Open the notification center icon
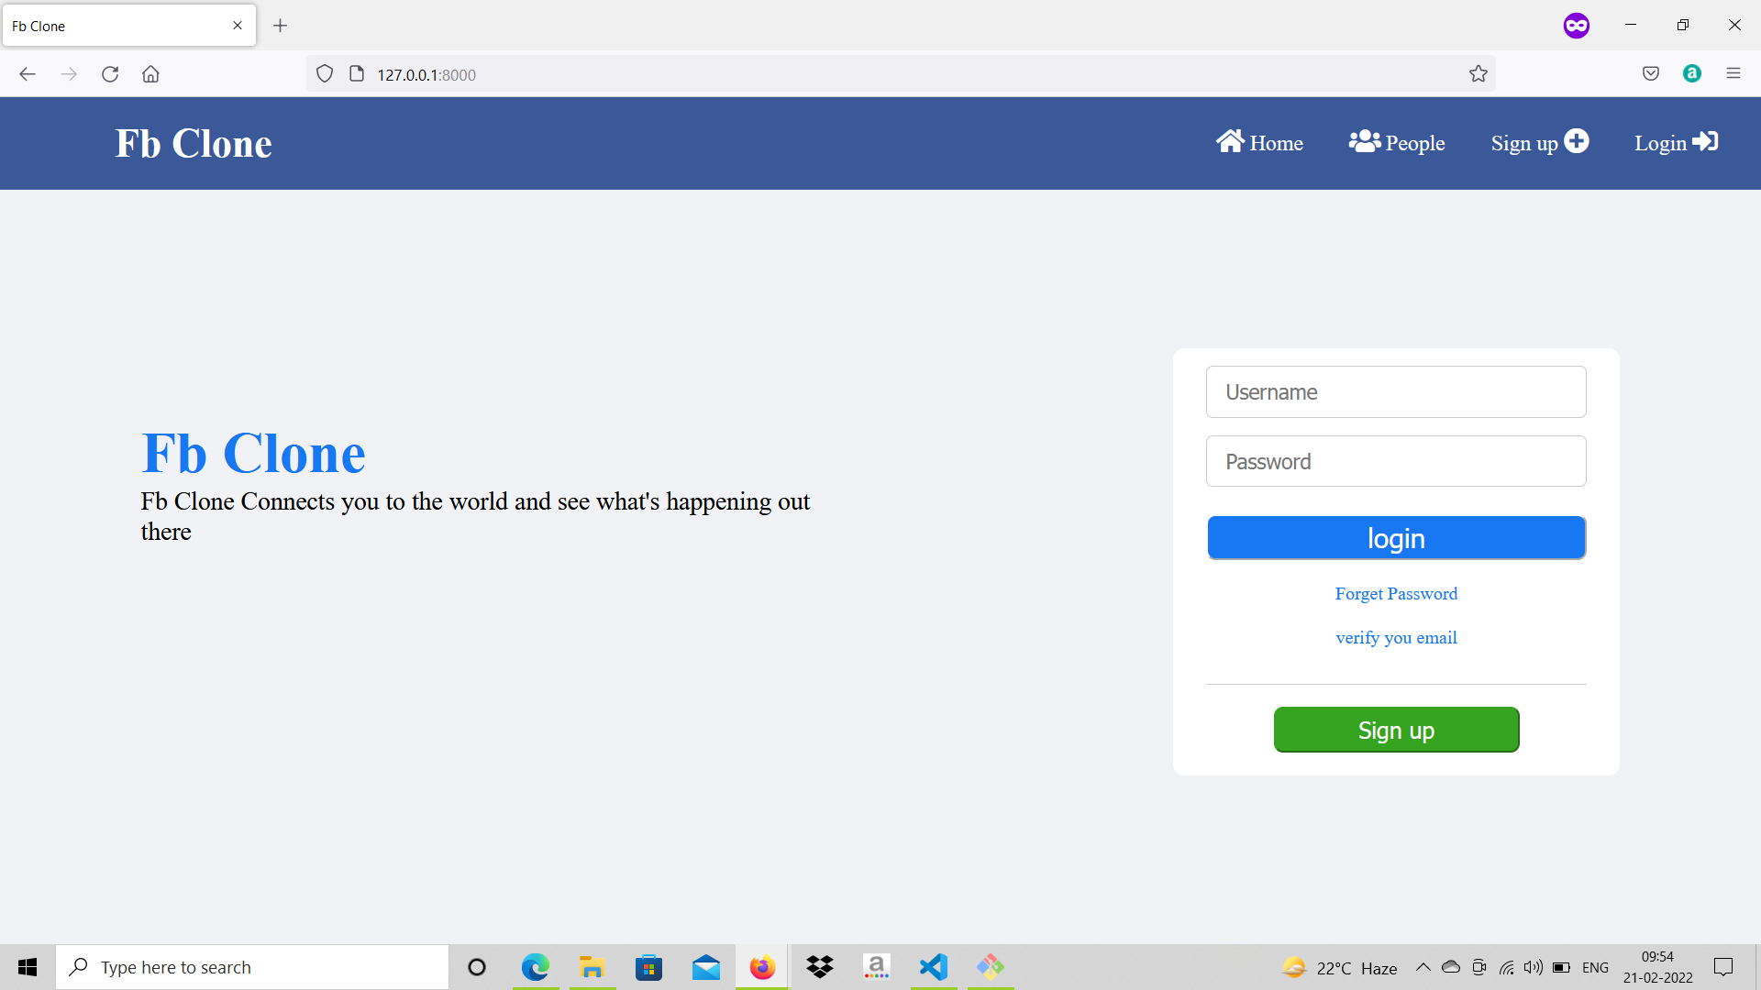Image resolution: width=1761 pixels, height=990 pixels. 1723,967
